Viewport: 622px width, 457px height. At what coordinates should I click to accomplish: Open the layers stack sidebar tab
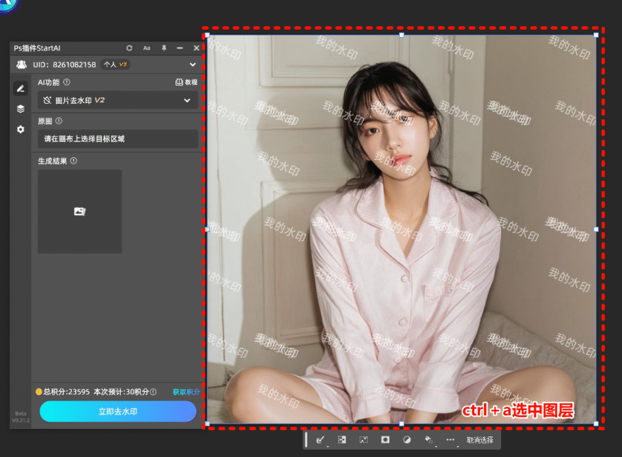click(x=21, y=109)
